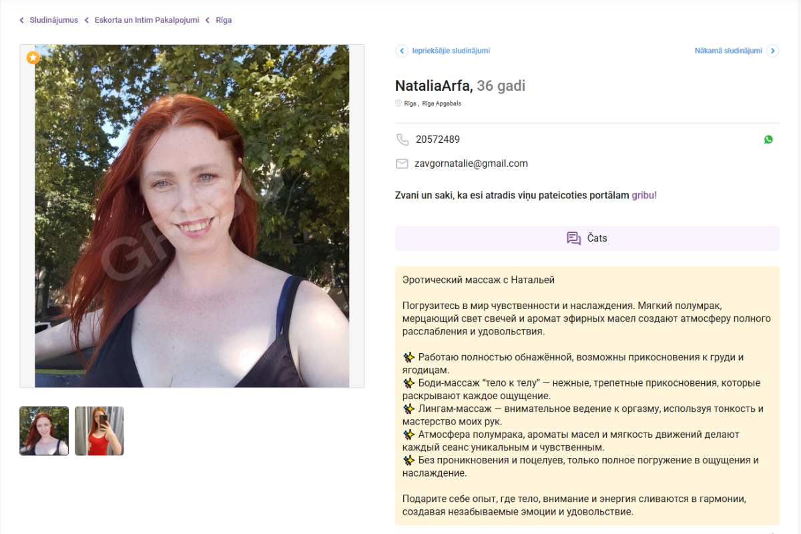Screen dimensions: 801x534
Task: Click Iepriekšējie sludinājumi link
Action: [451, 51]
